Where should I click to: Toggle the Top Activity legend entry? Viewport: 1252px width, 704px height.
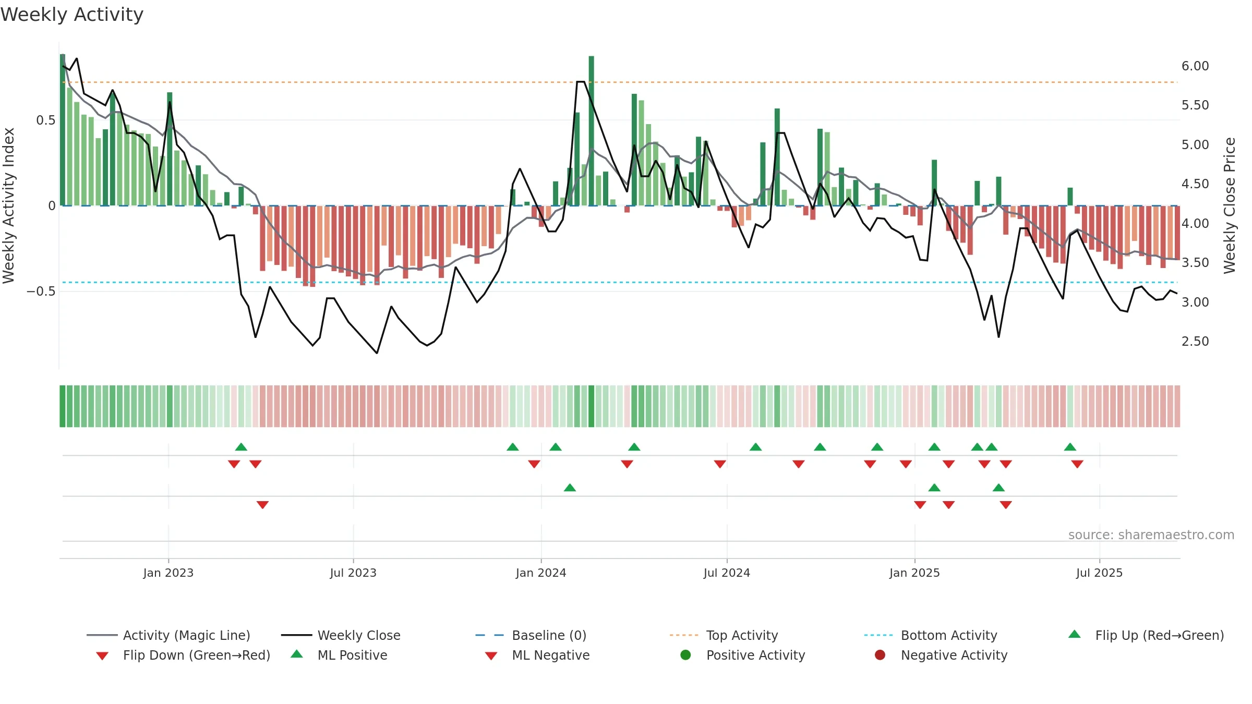click(724, 635)
